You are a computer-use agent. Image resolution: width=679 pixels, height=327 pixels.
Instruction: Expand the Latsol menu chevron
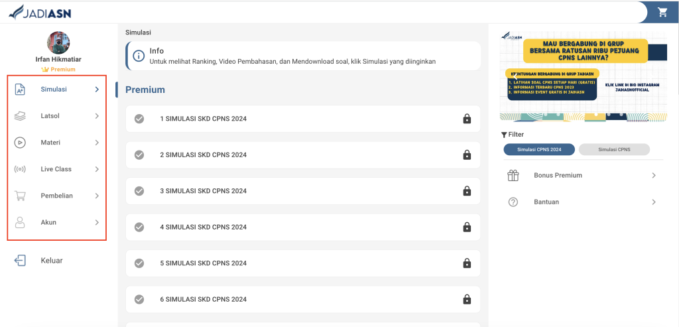point(97,116)
